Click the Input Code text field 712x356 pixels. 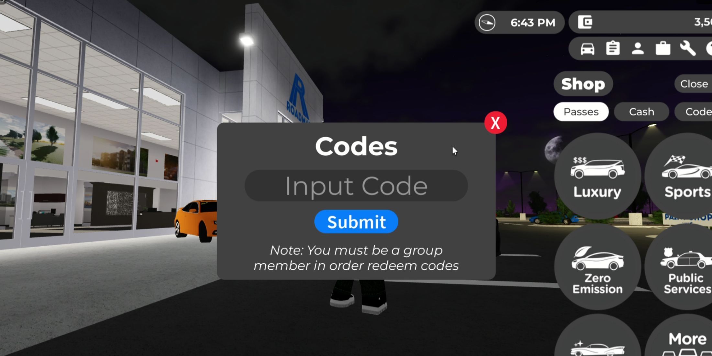356,185
